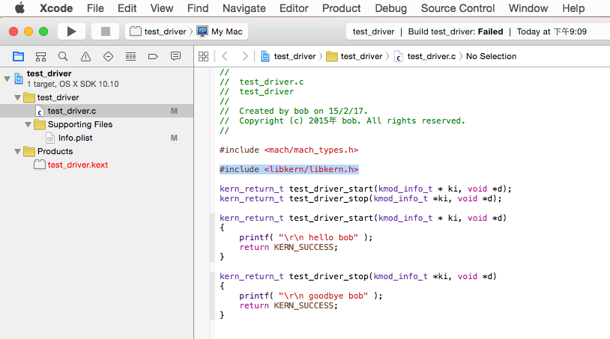Open the related items grid menu

(204, 56)
